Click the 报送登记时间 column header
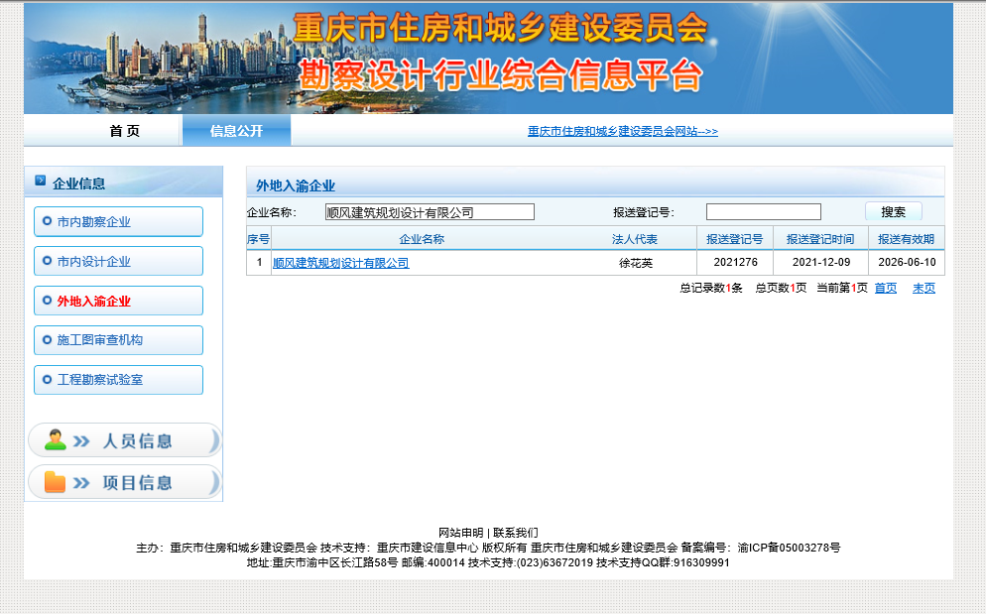 tap(820, 239)
